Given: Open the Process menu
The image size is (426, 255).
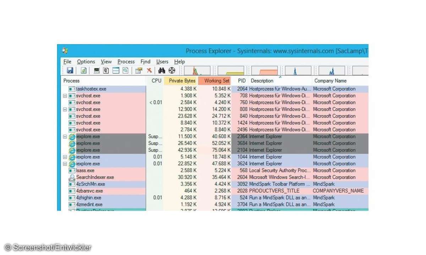Looking at the screenshot, I should 126,62.
